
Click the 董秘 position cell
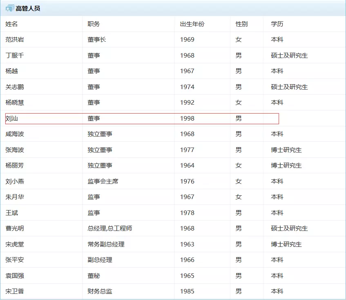coord(94,276)
